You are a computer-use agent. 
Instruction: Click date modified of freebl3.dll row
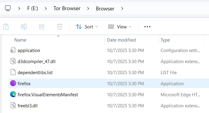(125, 106)
